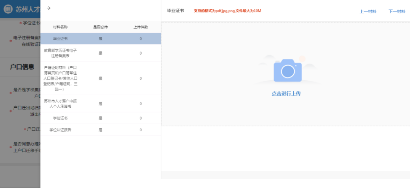This screenshot has width=410, height=189.
Task: Select the 苏州市人才落户申报个人承诺书 row
Action: click(x=60, y=104)
